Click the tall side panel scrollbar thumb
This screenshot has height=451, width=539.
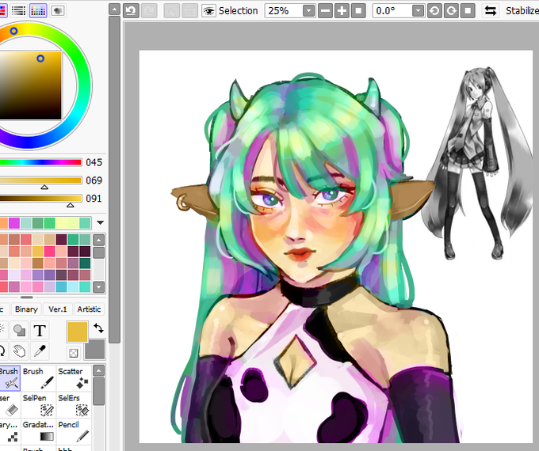tap(114, 180)
